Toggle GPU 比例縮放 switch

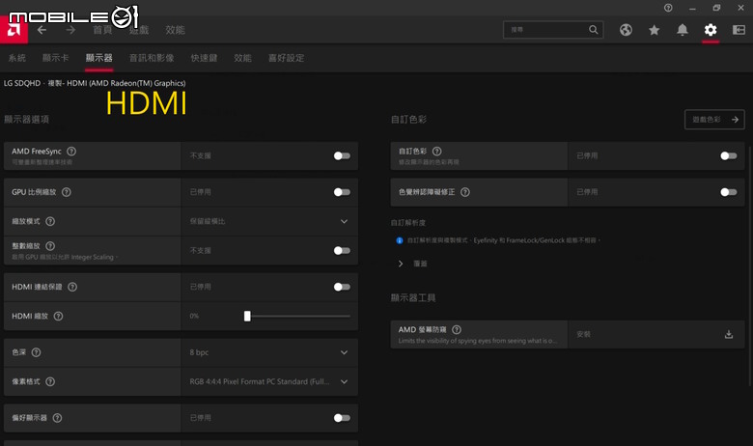pos(342,192)
